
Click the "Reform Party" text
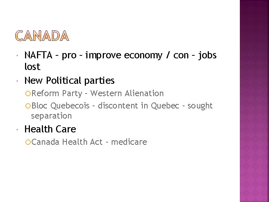point(56,93)
